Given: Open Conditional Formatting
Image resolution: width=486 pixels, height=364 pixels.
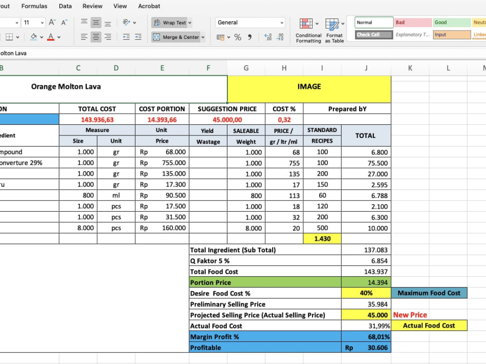Looking at the screenshot, I should pos(309,31).
